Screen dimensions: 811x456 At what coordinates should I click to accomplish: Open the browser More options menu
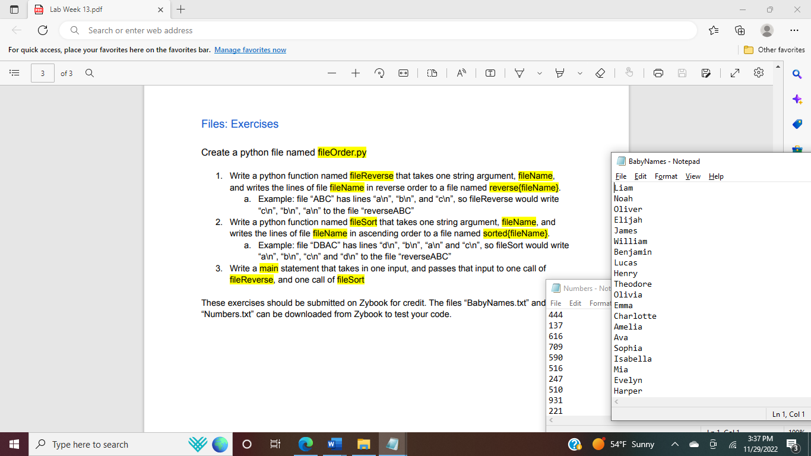(794, 30)
